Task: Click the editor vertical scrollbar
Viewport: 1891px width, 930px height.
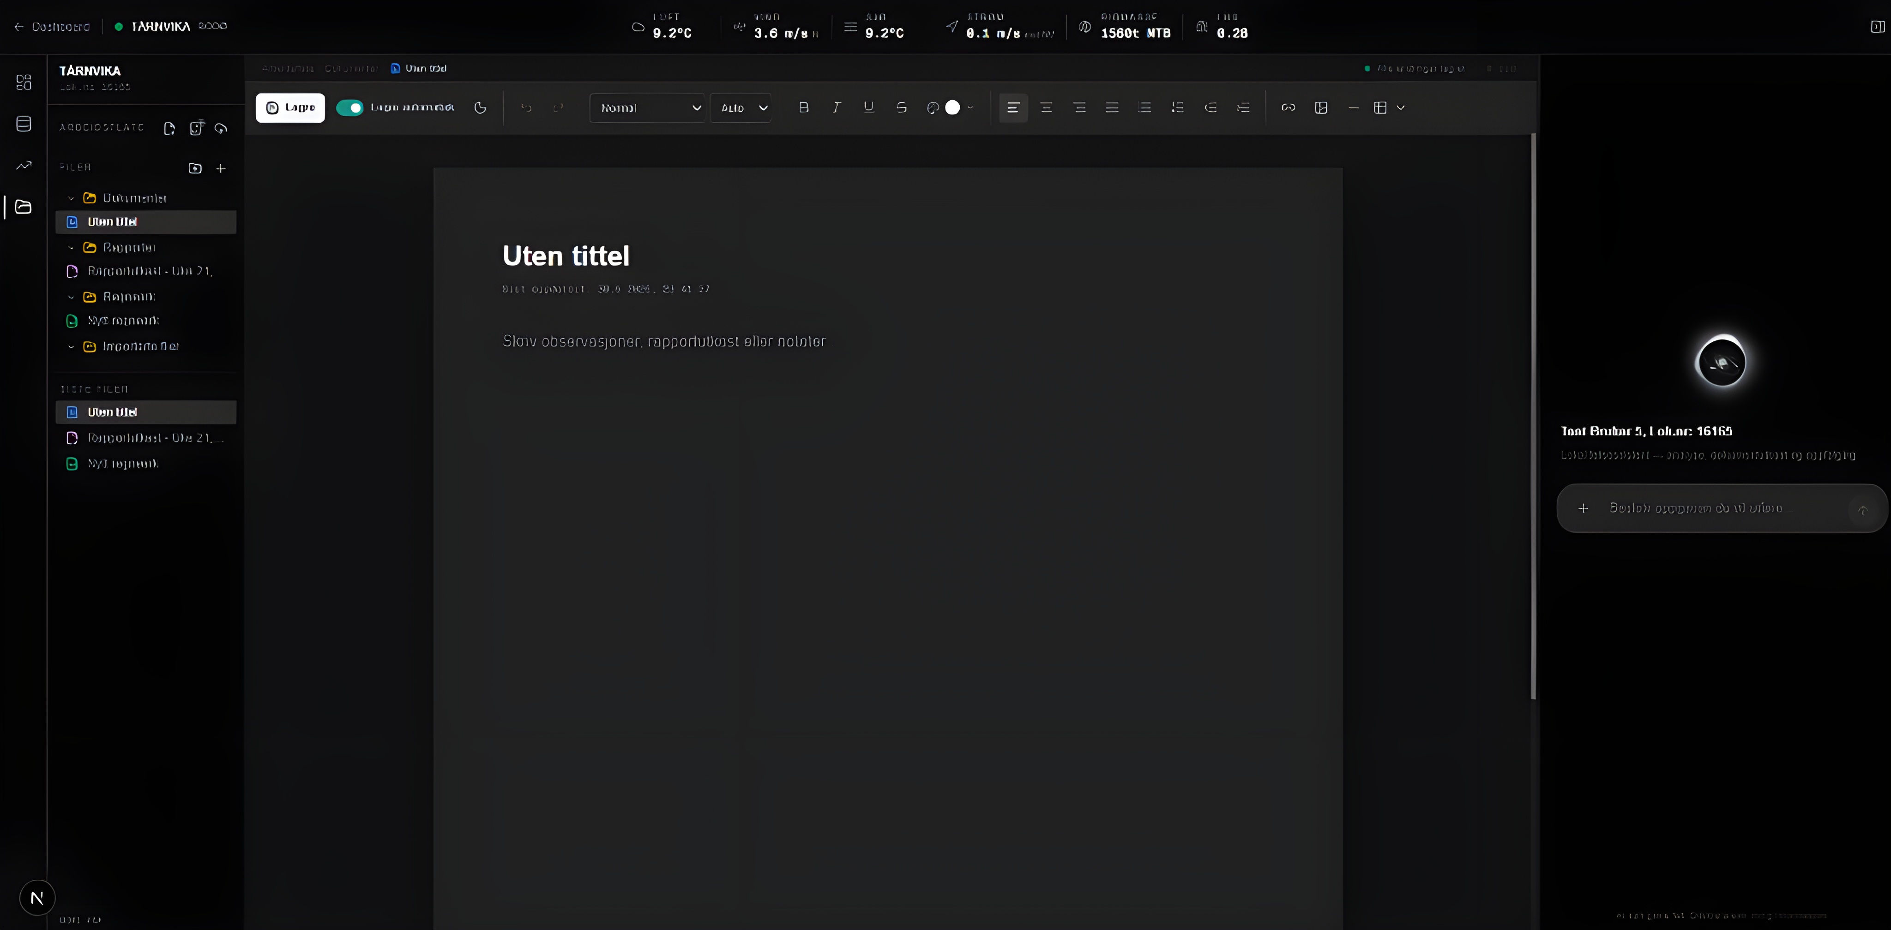Action: pyautogui.click(x=1533, y=416)
